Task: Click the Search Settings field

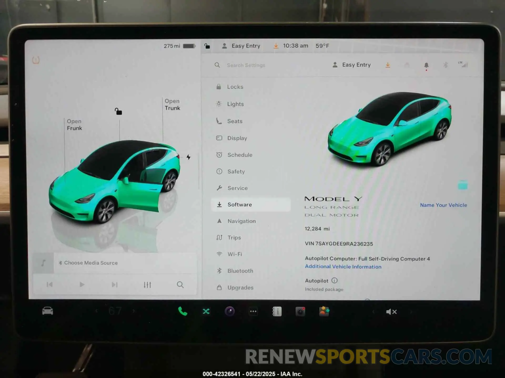Action: [246, 65]
